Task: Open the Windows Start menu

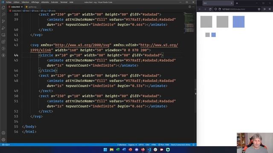Action: [x=105, y=150]
